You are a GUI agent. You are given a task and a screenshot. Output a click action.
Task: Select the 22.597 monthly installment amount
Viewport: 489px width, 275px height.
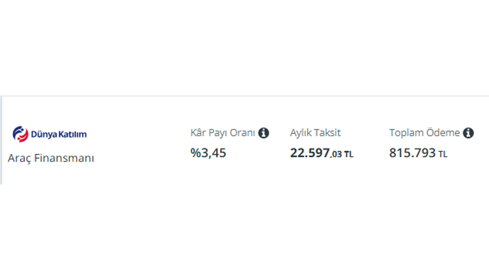[310, 153]
